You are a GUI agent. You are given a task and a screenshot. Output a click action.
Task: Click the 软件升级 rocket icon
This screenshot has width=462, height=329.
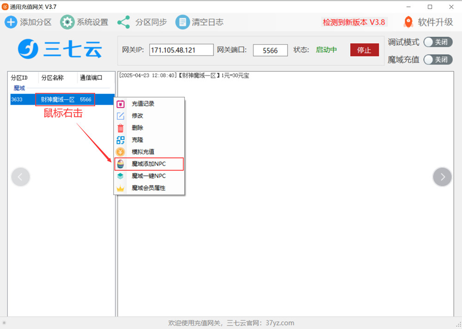[x=408, y=22]
